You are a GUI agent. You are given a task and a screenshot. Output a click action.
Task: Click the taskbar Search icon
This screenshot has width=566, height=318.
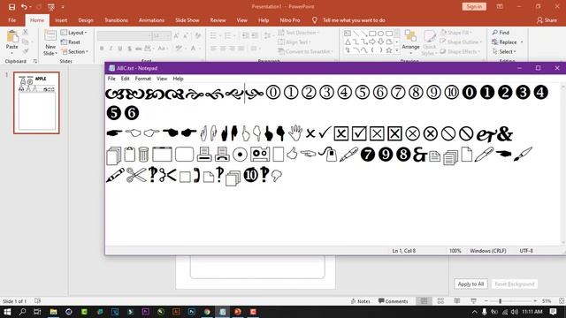(x=22, y=312)
